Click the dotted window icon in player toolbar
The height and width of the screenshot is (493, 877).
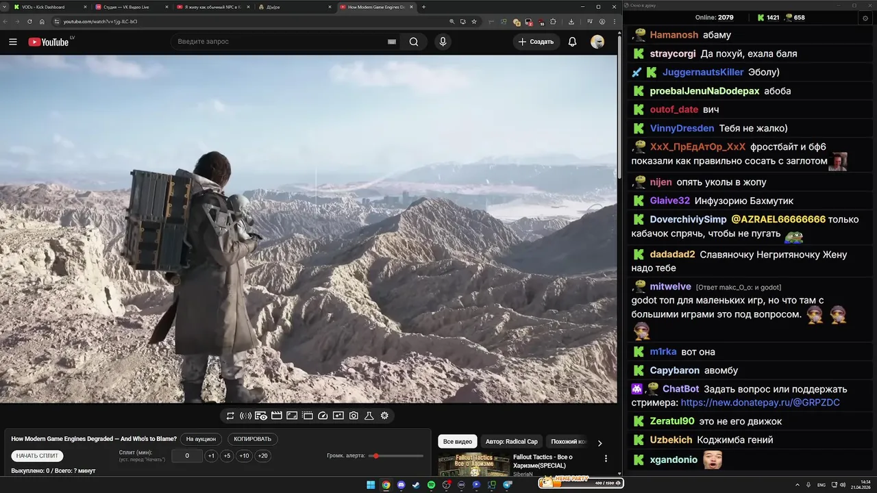point(308,416)
